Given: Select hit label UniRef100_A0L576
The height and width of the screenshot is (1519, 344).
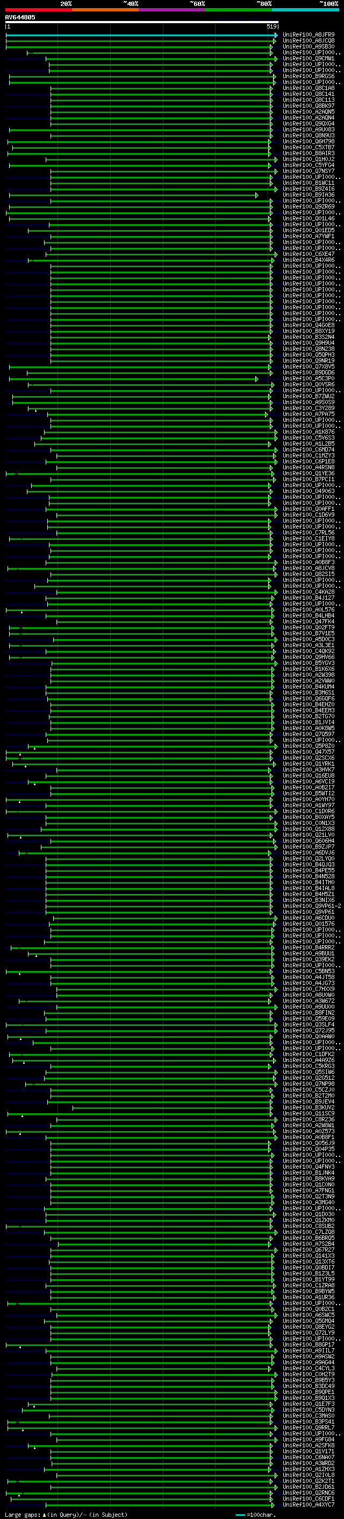Looking at the screenshot, I should coord(309,610).
